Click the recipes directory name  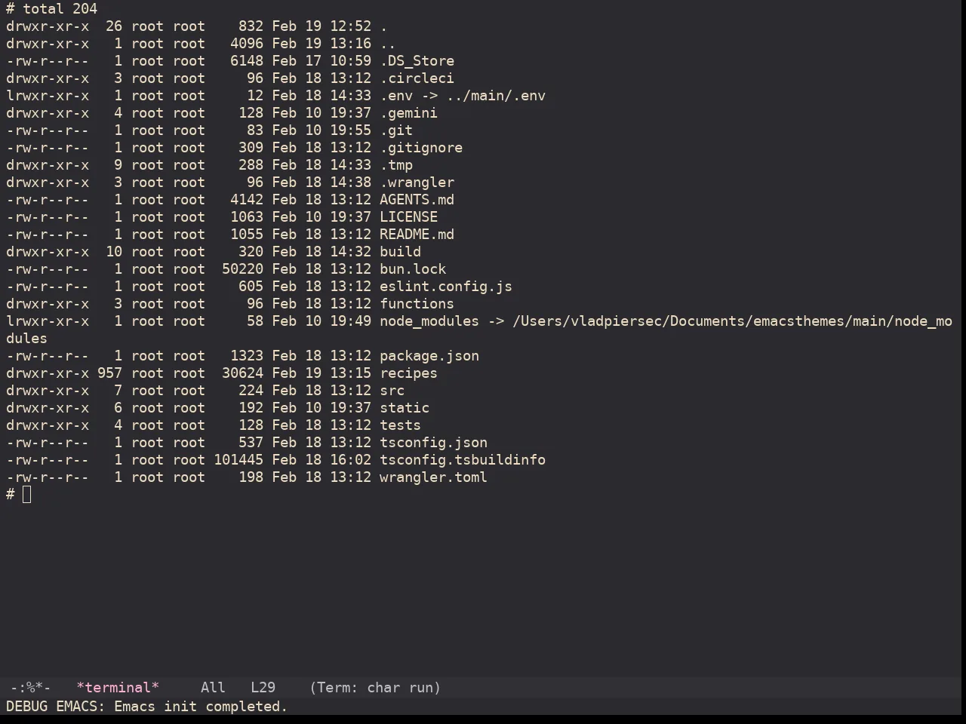(x=408, y=373)
